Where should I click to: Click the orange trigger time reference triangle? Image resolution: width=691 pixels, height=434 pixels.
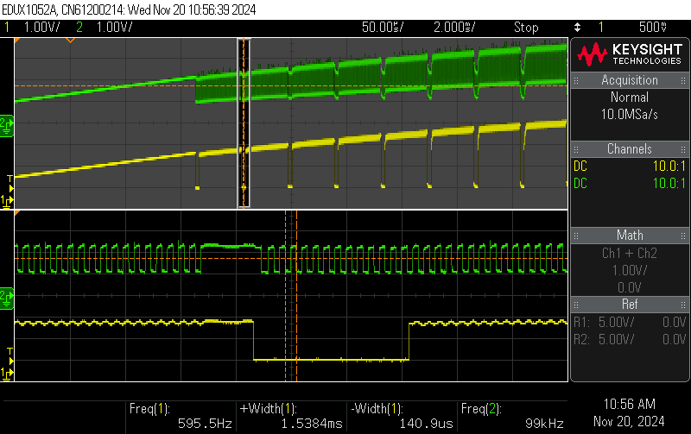(70, 41)
